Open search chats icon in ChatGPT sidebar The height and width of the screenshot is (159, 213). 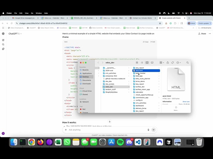[3, 44]
